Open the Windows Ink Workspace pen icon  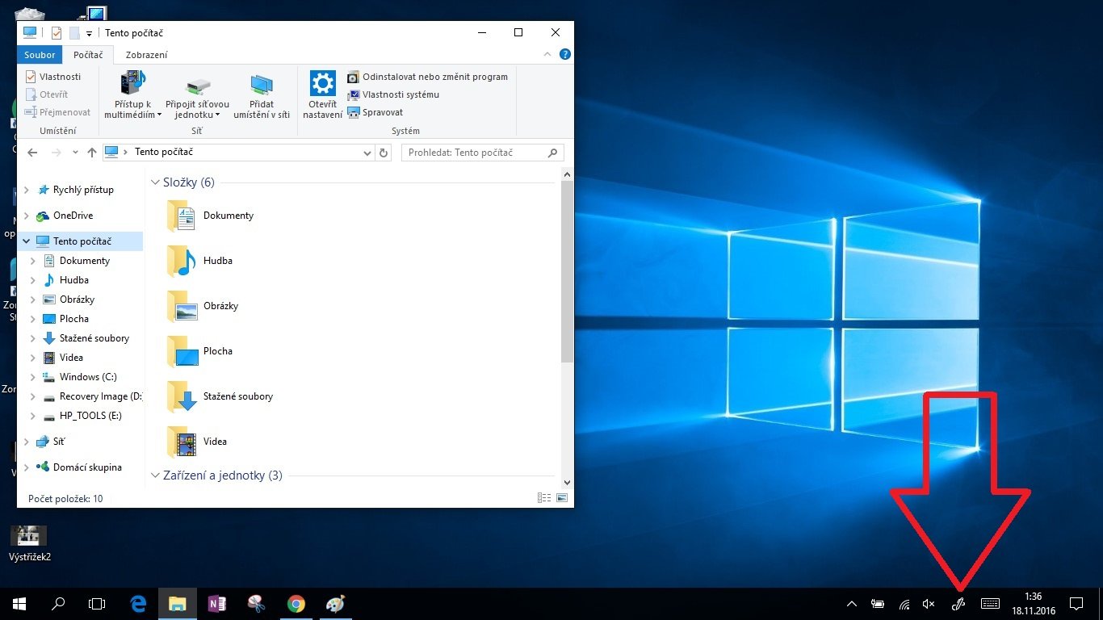[959, 603]
